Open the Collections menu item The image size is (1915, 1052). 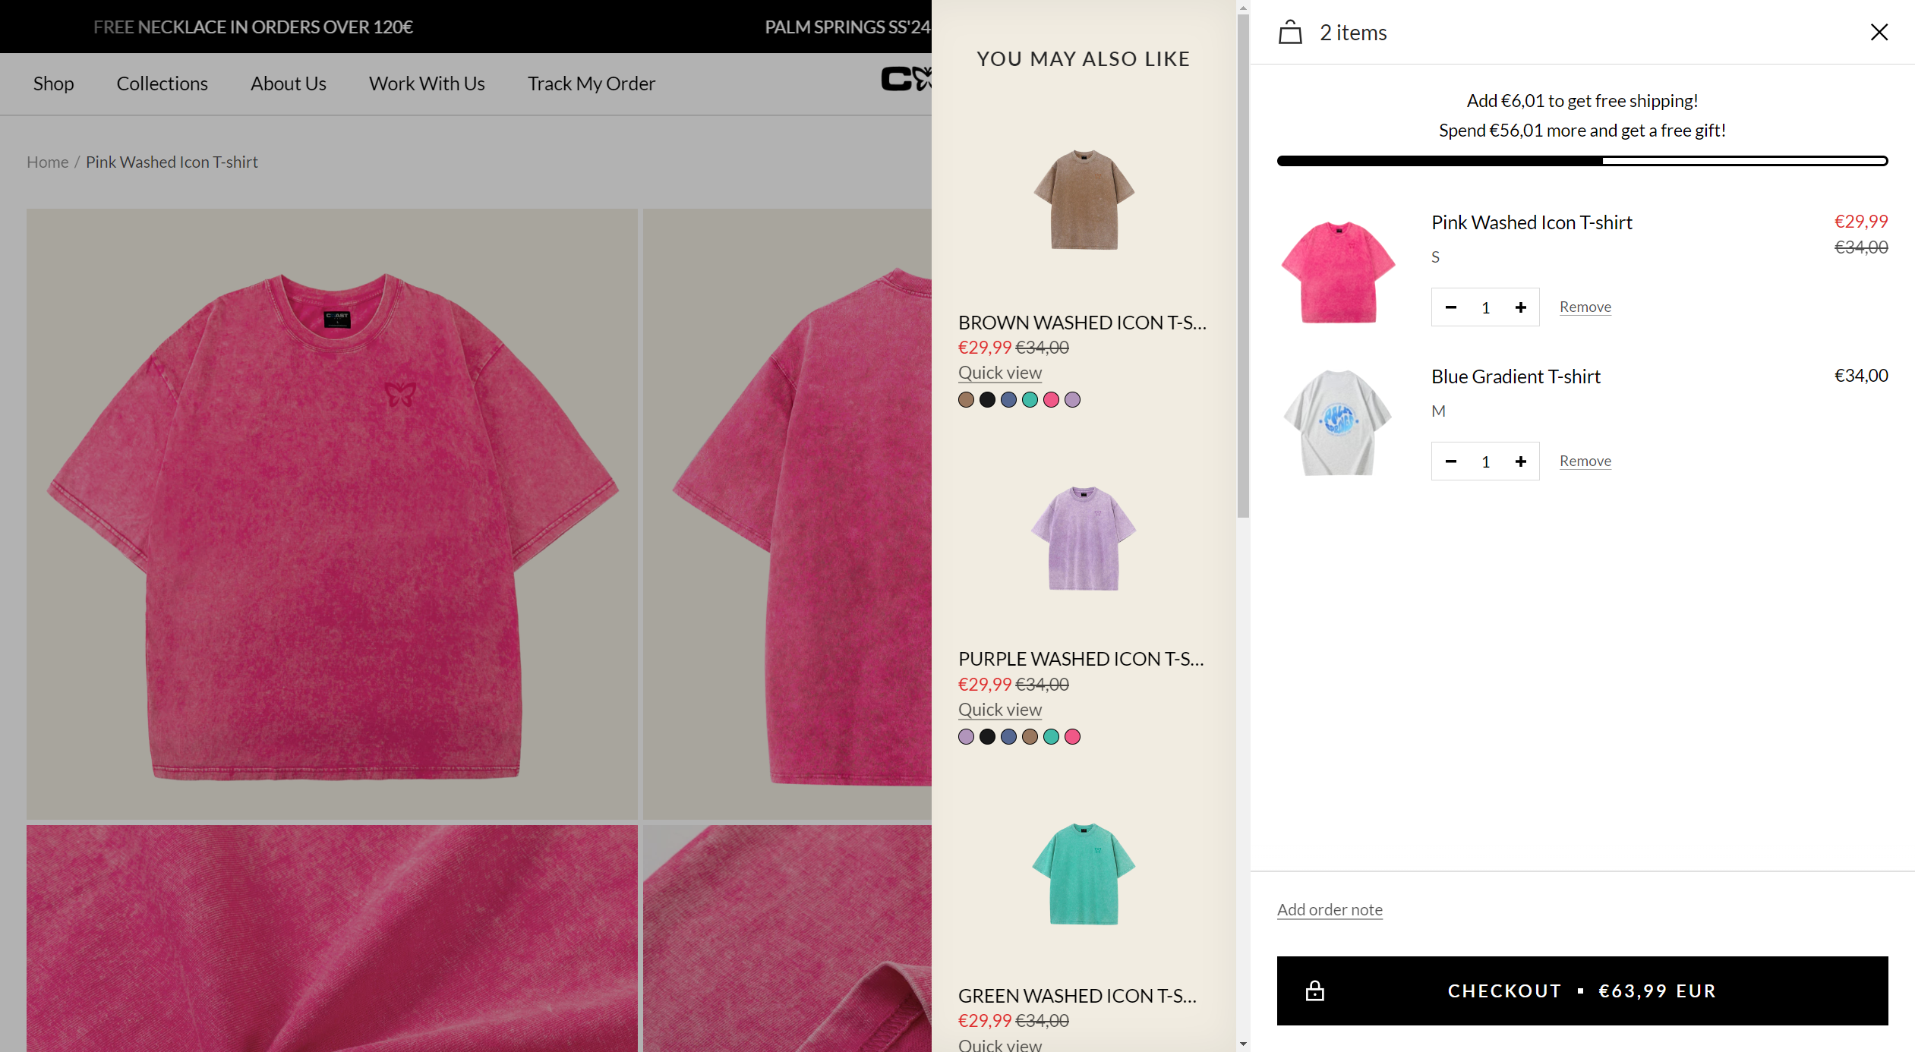(162, 83)
